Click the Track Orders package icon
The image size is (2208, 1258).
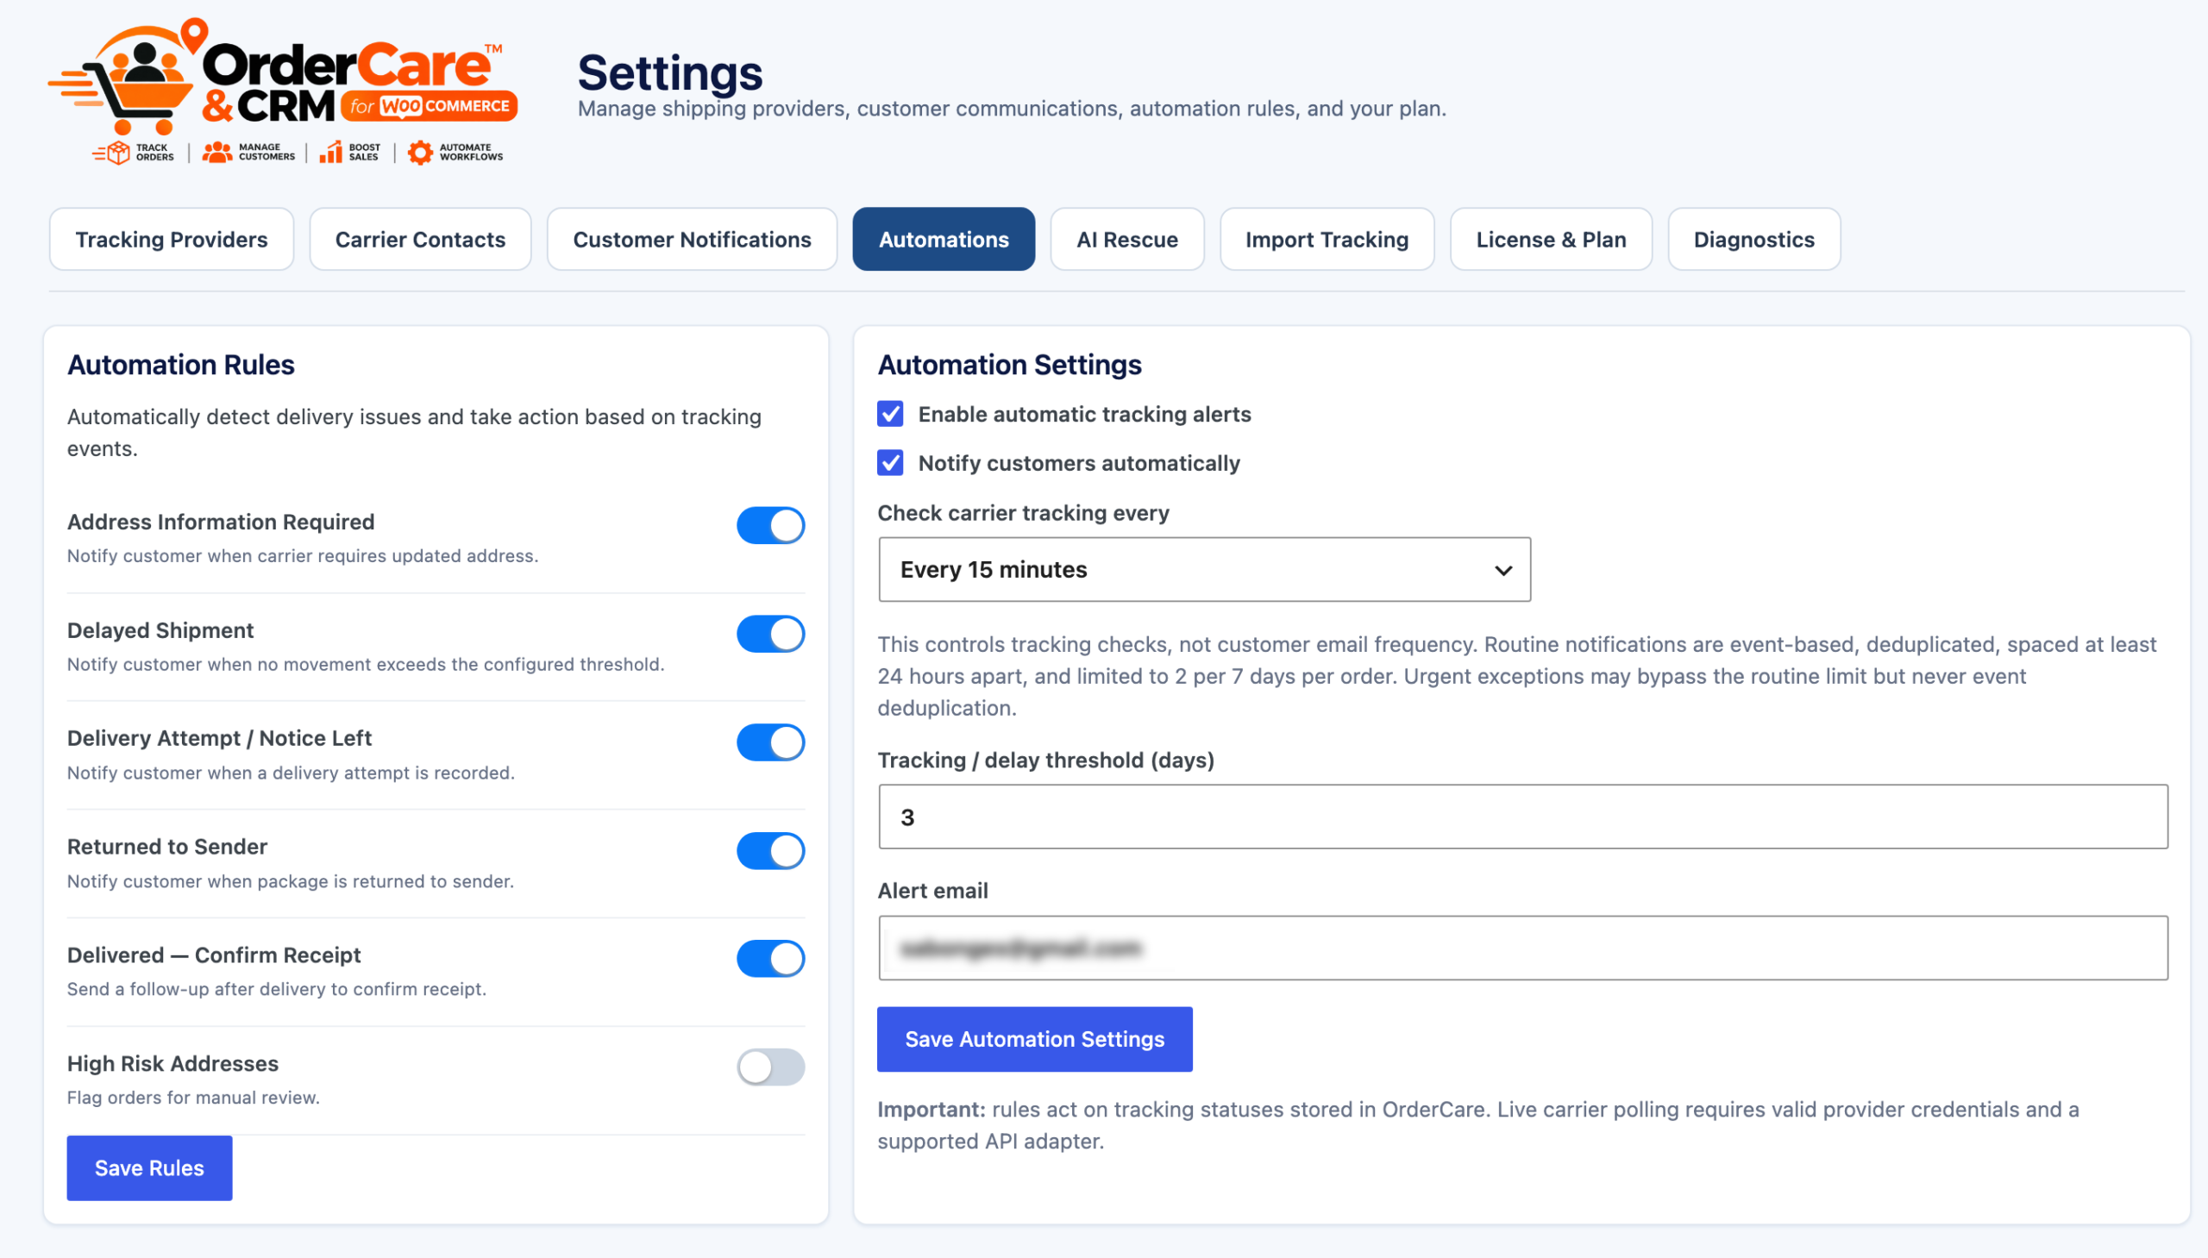[x=111, y=153]
